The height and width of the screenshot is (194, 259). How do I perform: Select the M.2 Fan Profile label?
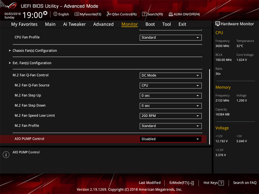(x=27, y=125)
